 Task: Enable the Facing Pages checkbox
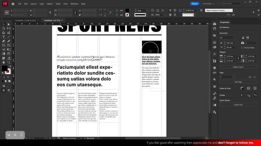(x=242, y=47)
